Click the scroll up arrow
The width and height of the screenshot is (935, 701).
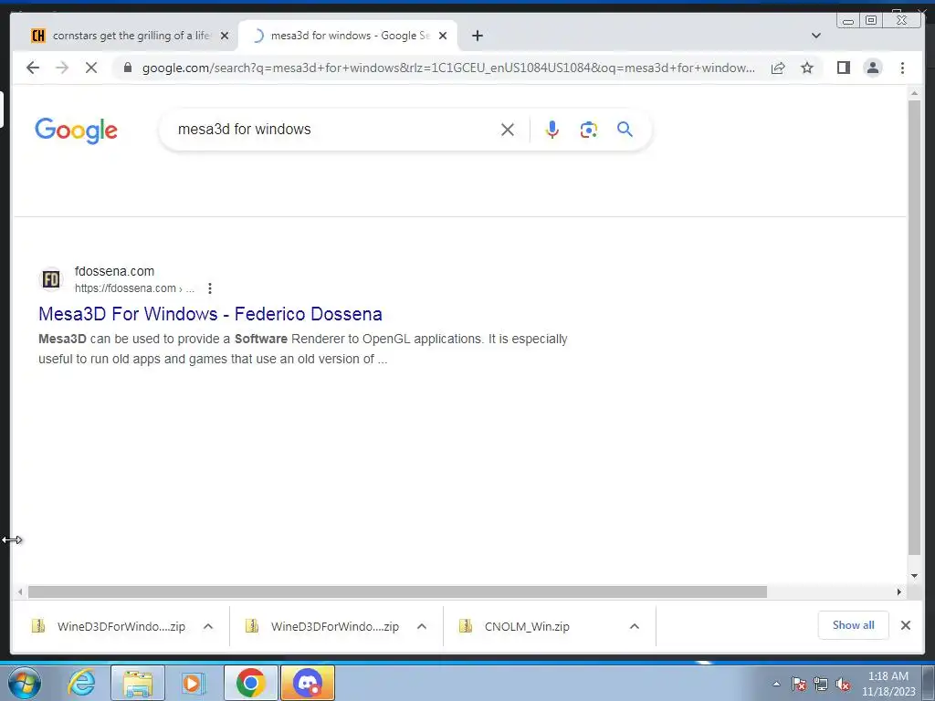pos(914,93)
